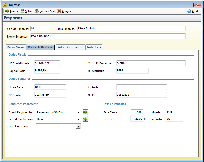Open the Cond. Pagamento dropdown list

pos(78,112)
